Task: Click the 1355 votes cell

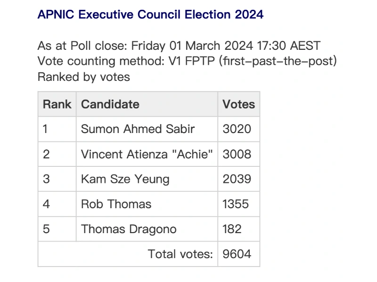Action: click(236, 204)
